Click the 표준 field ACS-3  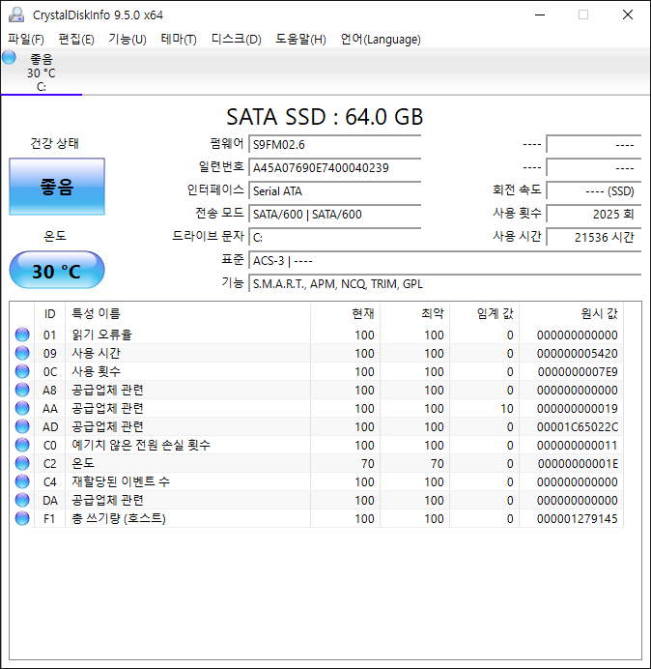[445, 260]
